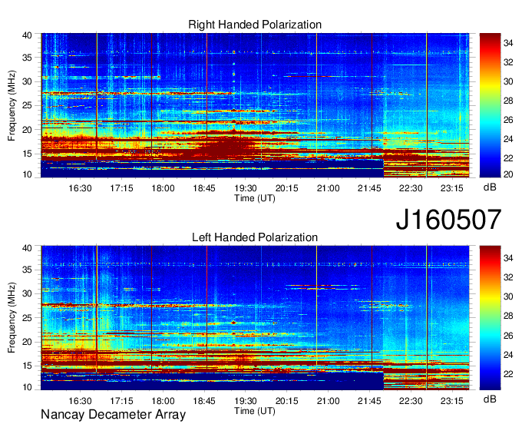Click the 23:15 time tick under Right Handed plot
522x424 pixels.
pos(451,188)
